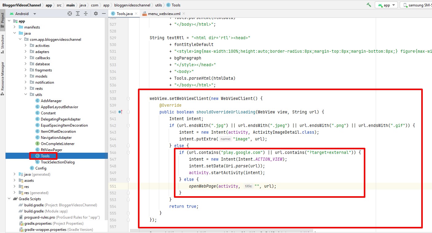This screenshot has width=432, height=233.
Task: Click the Collapse All icon in Project panel
Action: pos(86,14)
